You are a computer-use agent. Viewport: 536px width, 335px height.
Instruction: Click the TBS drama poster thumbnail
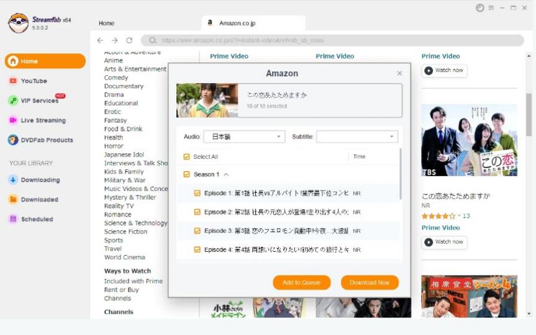(x=469, y=140)
